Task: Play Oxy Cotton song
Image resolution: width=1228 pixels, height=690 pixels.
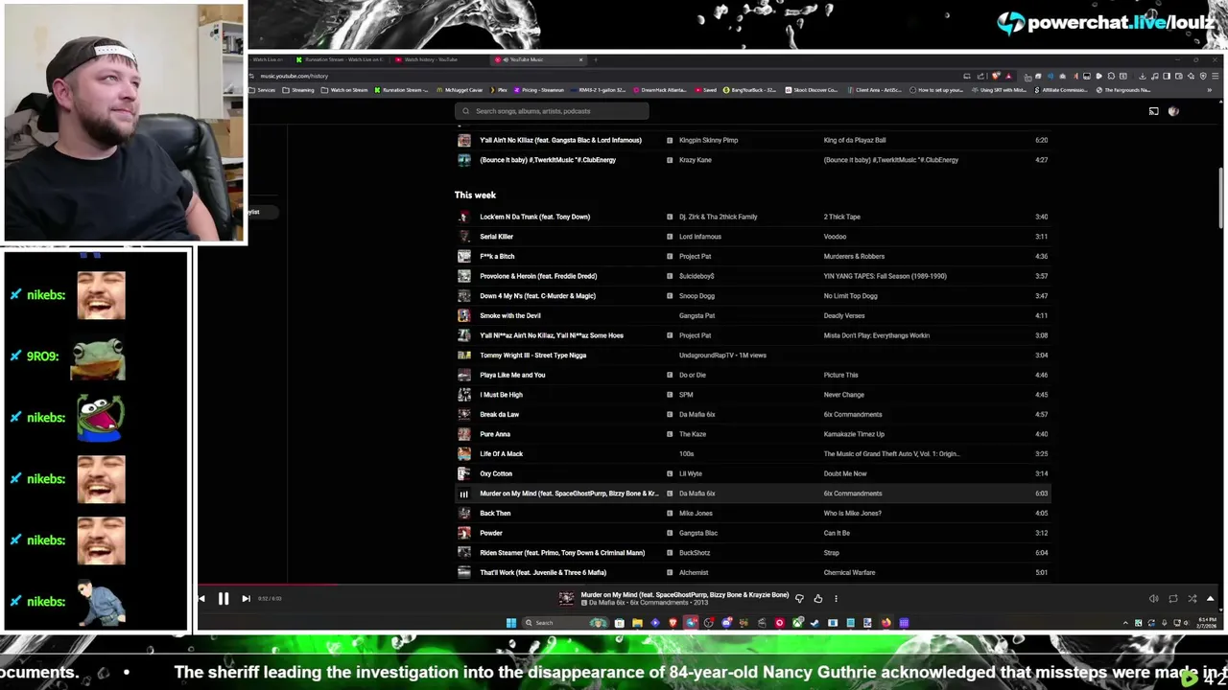Action: coord(752,473)
